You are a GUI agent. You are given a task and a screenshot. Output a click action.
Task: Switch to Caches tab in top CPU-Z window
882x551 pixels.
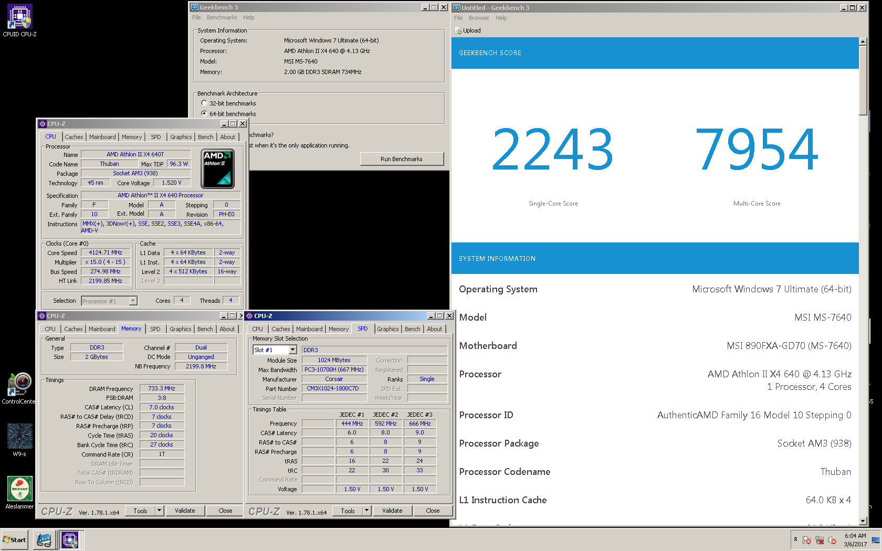[74, 137]
